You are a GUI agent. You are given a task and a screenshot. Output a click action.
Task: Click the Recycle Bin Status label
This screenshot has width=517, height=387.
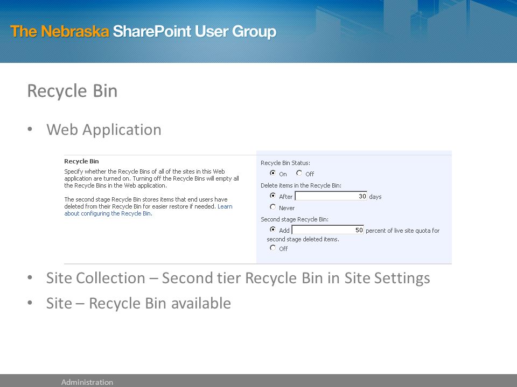click(x=285, y=163)
